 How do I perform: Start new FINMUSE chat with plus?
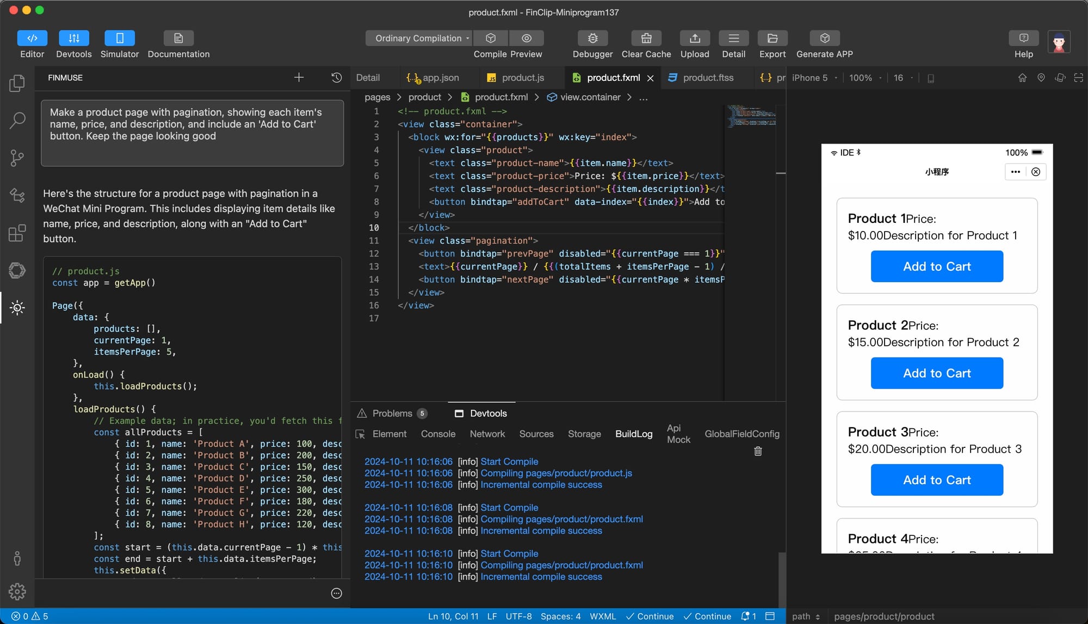tap(299, 78)
